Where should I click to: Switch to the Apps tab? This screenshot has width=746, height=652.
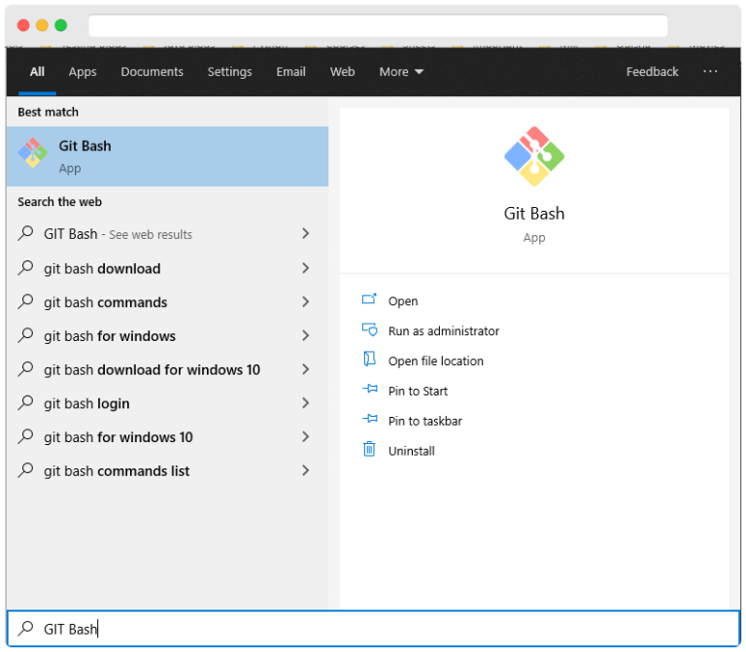click(x=83, y=72)
